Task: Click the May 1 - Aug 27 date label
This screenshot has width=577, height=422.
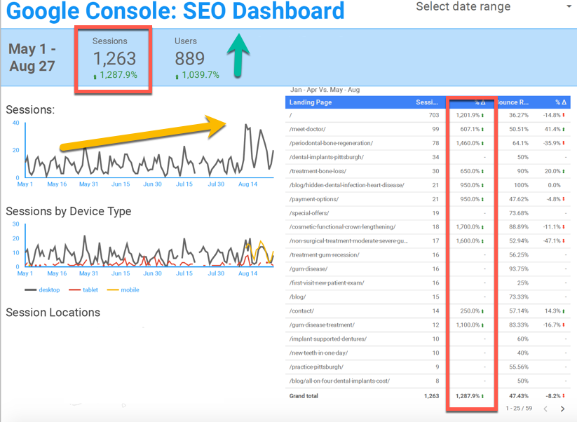Action: click(32, 57)
